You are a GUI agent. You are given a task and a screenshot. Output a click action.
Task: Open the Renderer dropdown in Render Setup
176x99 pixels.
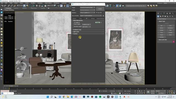87,13
